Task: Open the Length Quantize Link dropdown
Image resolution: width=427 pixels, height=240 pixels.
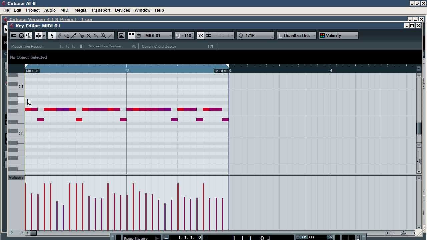Action: [297, 36]
